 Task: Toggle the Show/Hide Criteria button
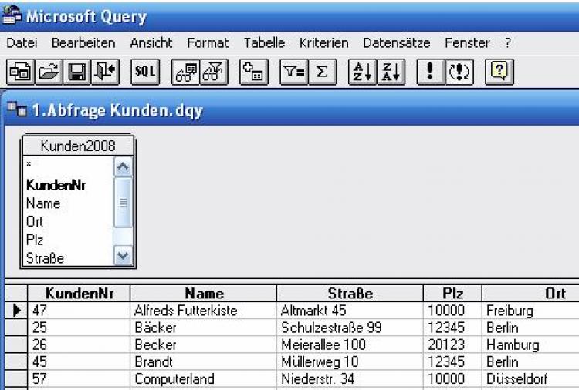[214, 72]
